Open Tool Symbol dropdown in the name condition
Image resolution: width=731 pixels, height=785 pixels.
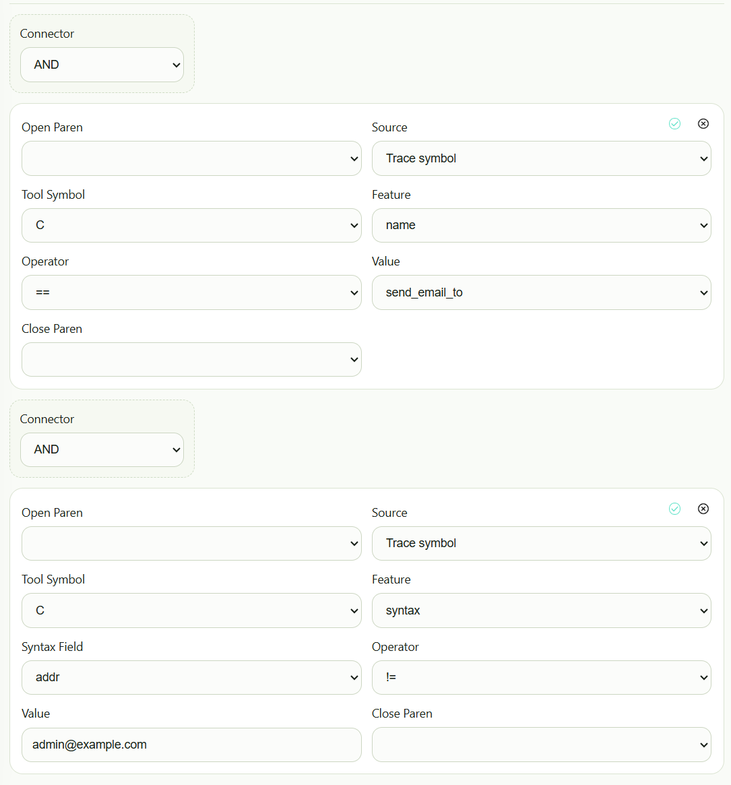click(x=191, y=225)
